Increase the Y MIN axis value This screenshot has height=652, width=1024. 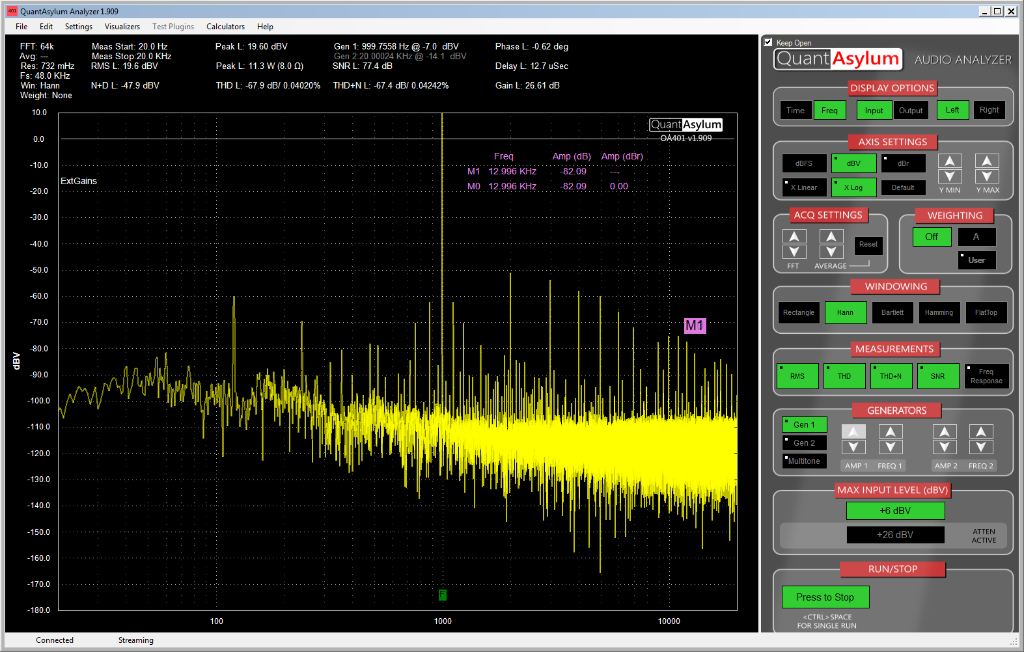tap(950, 161)
